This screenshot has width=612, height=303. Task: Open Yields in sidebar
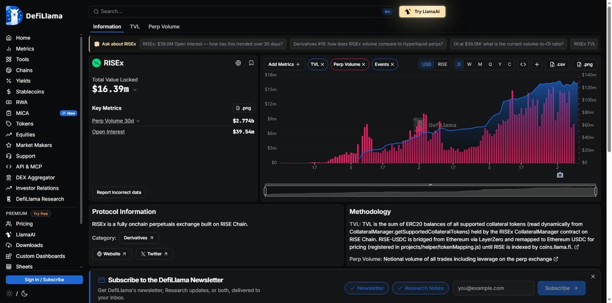tap(23, 81)
